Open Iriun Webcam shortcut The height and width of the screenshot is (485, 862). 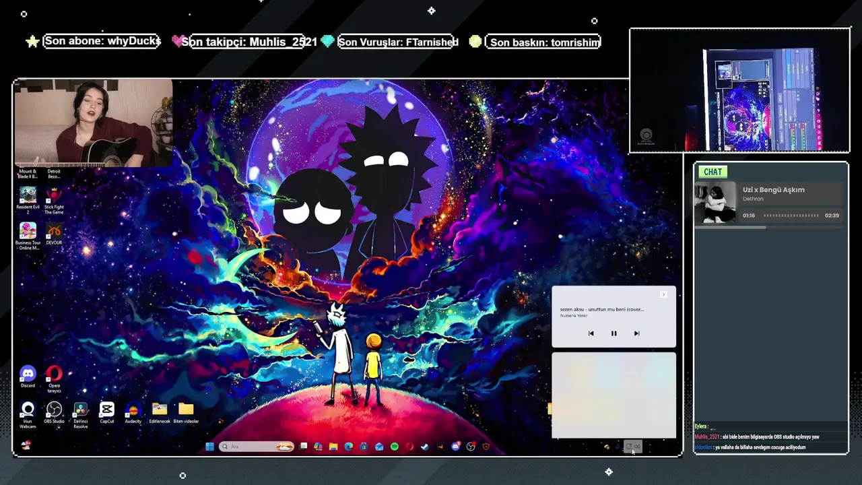28,415
